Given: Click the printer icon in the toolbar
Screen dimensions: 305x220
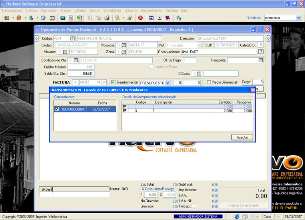Looking at the screenshot, I should point(107,18).
